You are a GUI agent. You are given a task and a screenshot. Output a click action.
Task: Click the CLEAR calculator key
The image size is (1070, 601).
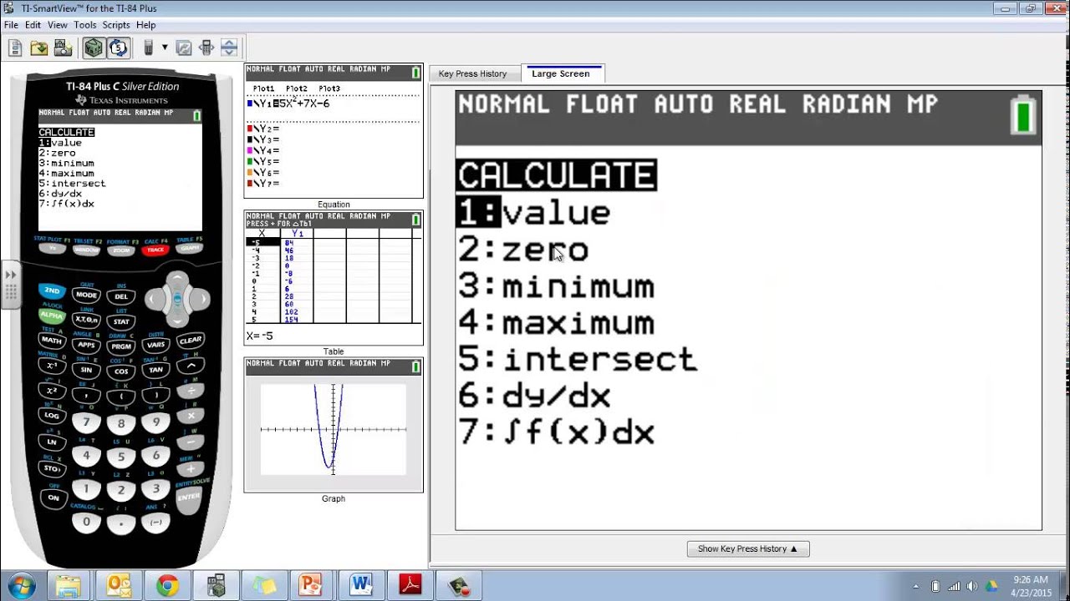click(191, 340)
